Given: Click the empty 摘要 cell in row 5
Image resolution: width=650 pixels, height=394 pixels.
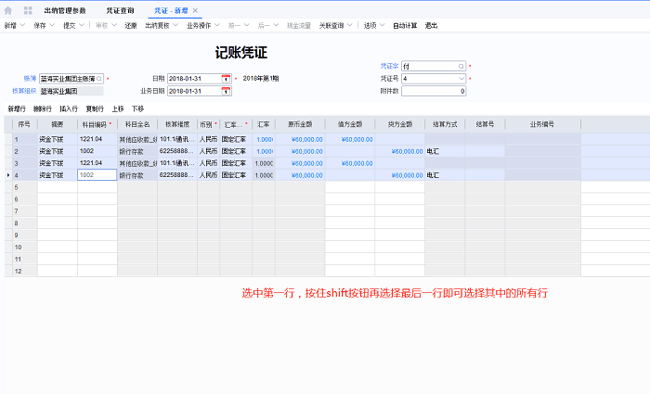Looking at the screenshot, I should click(58, 187).
